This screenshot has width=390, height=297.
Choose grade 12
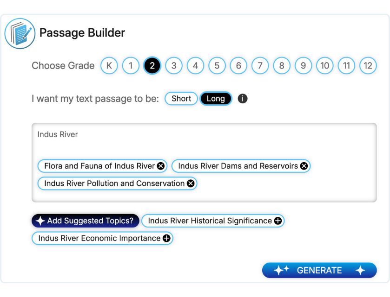click(368, 66)
